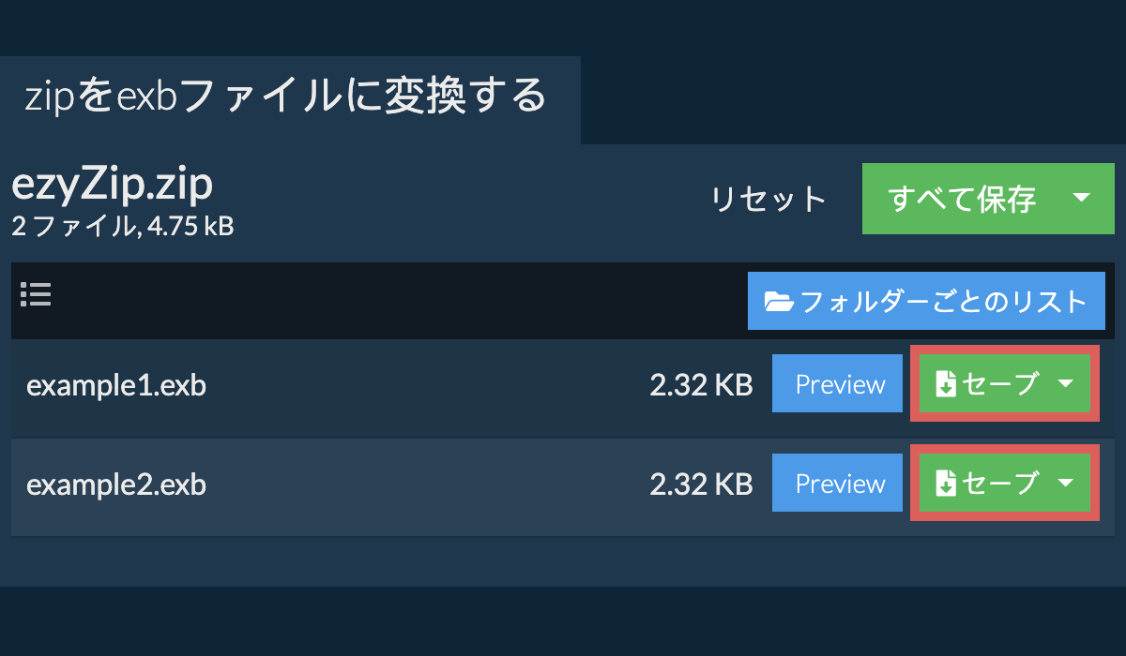Click the 2.32 KB size of example2.exb

701,485
